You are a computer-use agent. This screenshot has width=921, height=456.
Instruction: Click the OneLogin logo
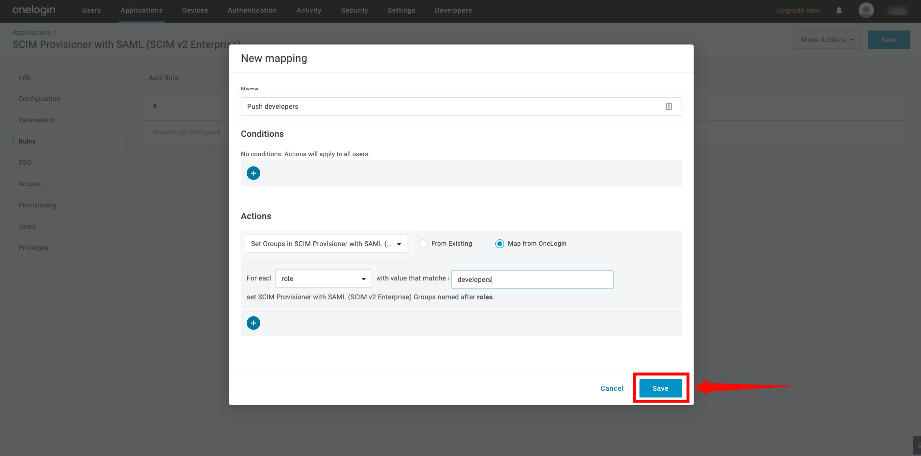[x=34, y=10]
